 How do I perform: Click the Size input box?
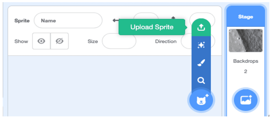(x=119, y=41)
